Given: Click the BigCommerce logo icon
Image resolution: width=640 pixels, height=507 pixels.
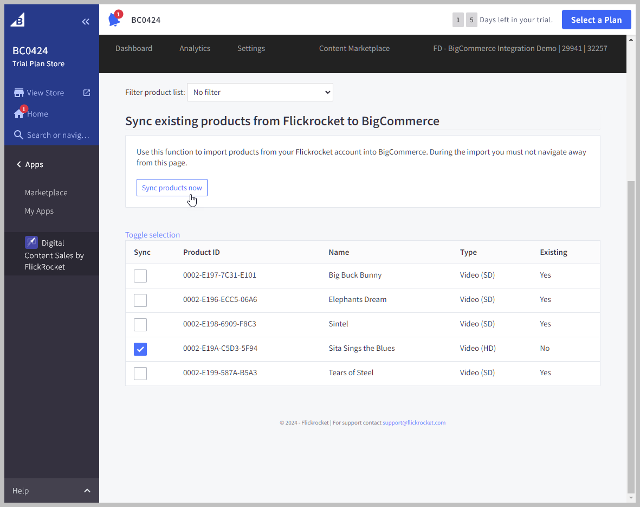Looking at the screenshot, I should pos(18,20).
